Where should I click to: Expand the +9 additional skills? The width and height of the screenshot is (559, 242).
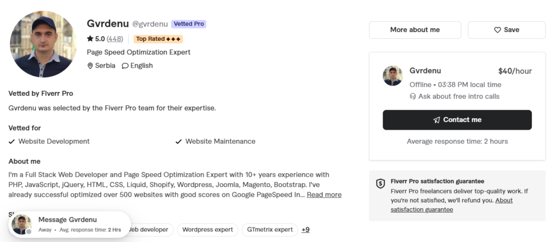tap(306, 229)
